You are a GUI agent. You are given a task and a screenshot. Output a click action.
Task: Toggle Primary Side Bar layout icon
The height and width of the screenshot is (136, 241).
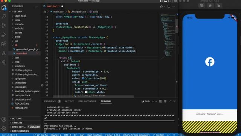[x=162, y=1]
